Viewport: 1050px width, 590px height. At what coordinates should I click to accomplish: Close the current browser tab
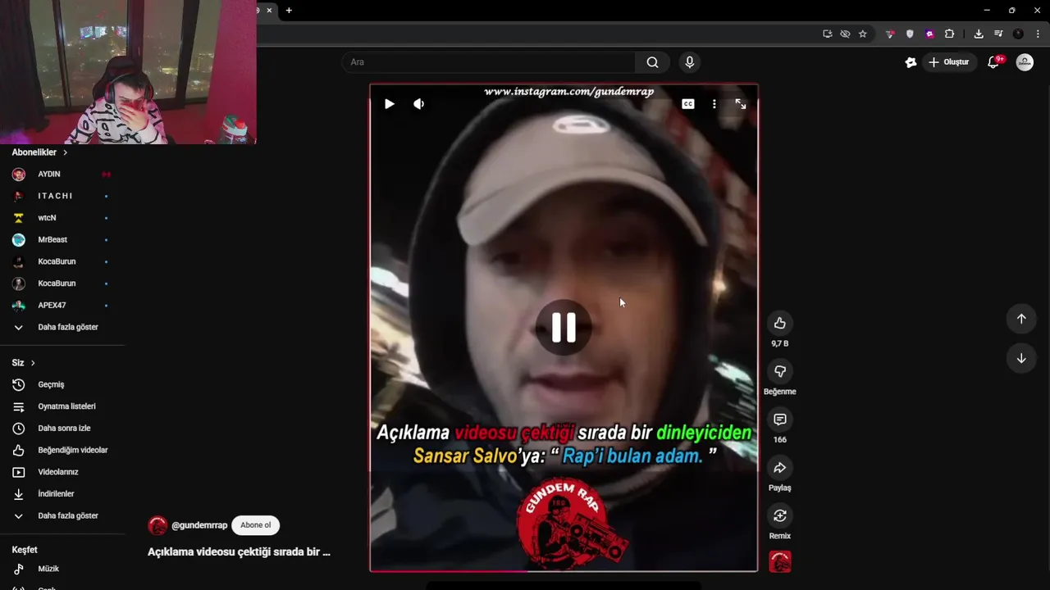(x=269, y=11)
